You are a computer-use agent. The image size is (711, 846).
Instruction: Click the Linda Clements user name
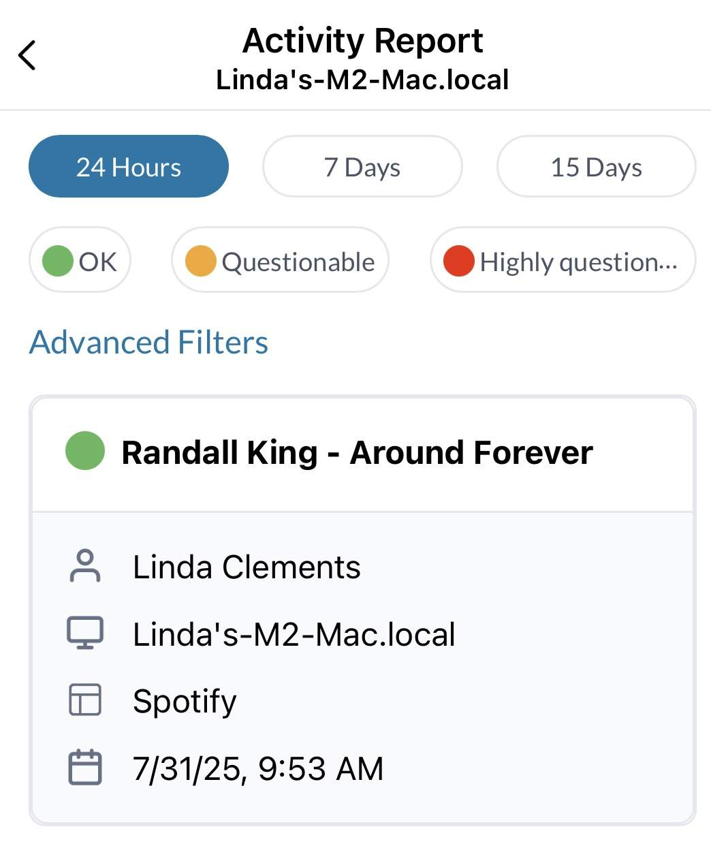pyautogui.click(x=247, y=567)
